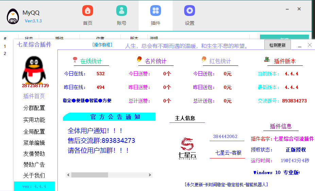
Task: Click the 插件信息 heading
Action: [281, 126]
